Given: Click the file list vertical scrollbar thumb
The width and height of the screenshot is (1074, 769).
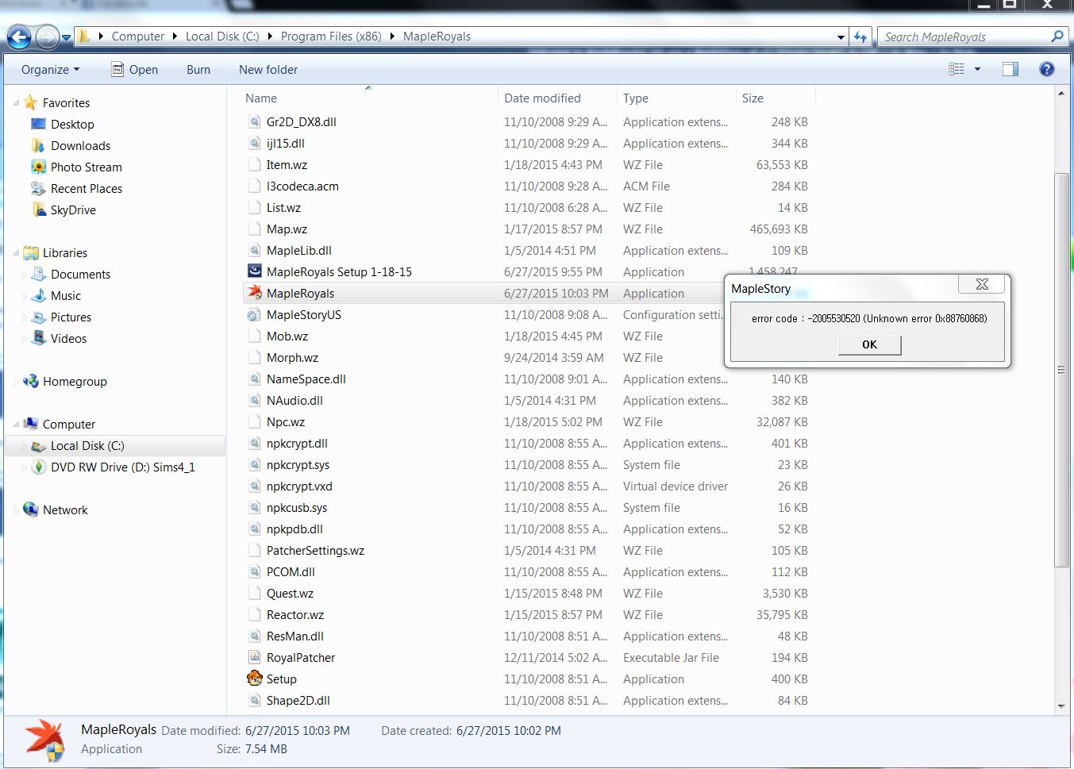Looking at the screenshot, I should click(x=1061, y=370).
